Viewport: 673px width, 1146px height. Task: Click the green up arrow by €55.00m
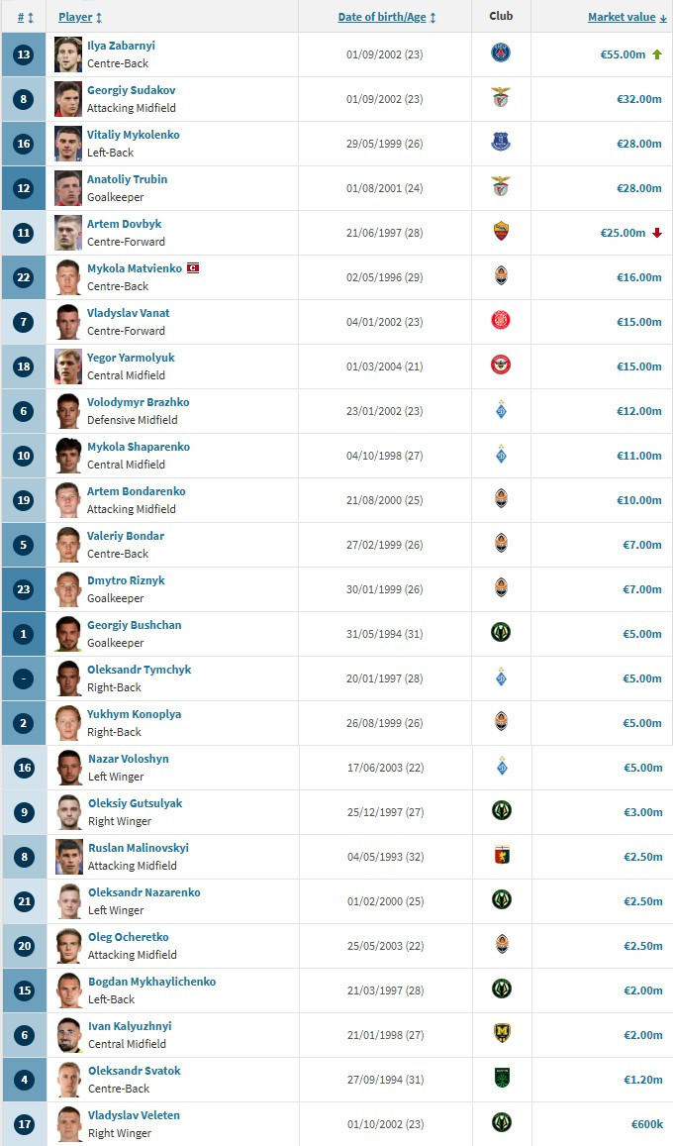tap(656, 54)
